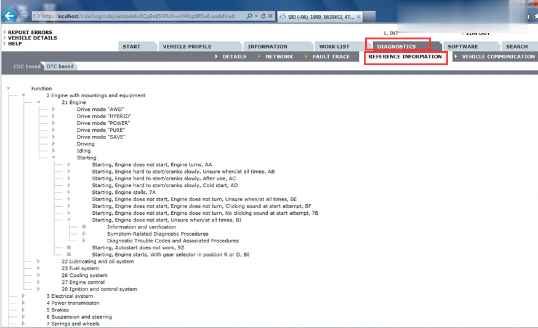This screenshot has height=328, width=538.
Task: Expand the Driving node
Action: coord(54,144)
